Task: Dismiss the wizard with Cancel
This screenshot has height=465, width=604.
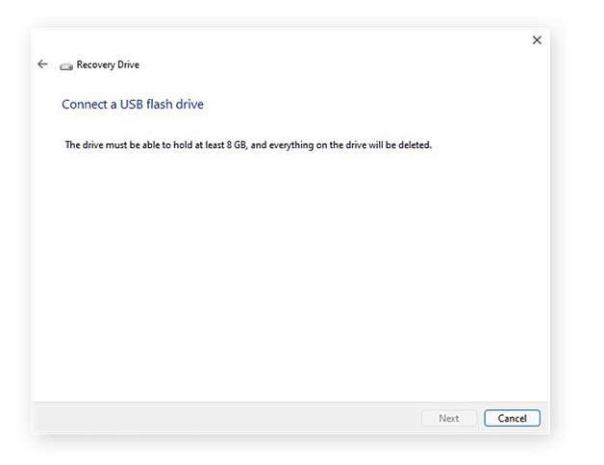Action: click(x=512, y=418)
